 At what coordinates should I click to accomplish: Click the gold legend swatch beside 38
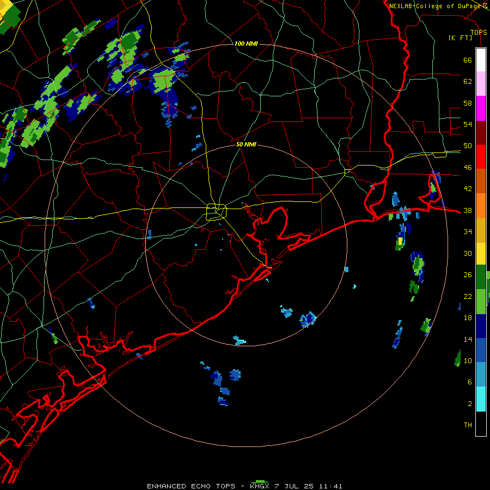click(x=481, y=230)
